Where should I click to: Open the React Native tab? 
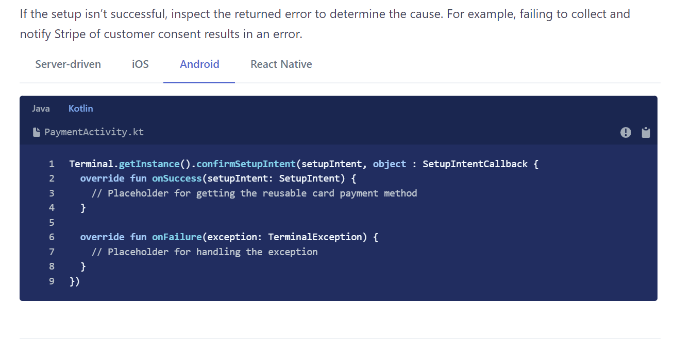click(x=281, y=64)
